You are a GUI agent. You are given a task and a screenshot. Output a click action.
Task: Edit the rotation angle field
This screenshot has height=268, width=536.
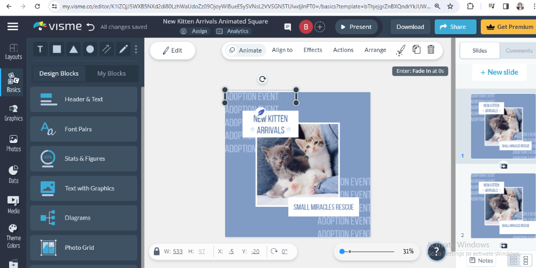tap(285, 251)
